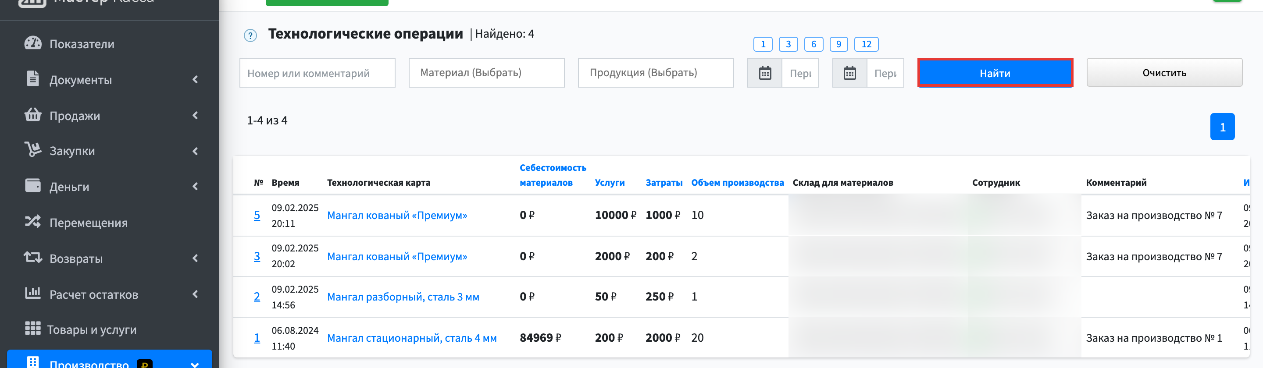Screen dimensions: 1263x368
Task: Expand the Продажи menu chevron
Action: click(x=195, y=115)
